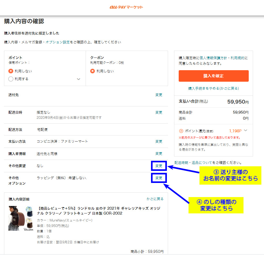Click 変更 for その他オプション wrapping
The width and height of the screenshot is (264, 256).
(159, 178)
